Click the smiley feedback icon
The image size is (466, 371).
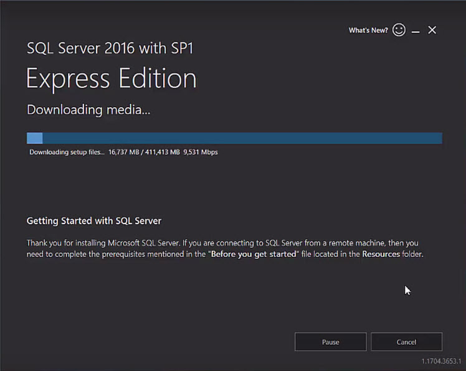pyautogui.click(x=399, y=30)
